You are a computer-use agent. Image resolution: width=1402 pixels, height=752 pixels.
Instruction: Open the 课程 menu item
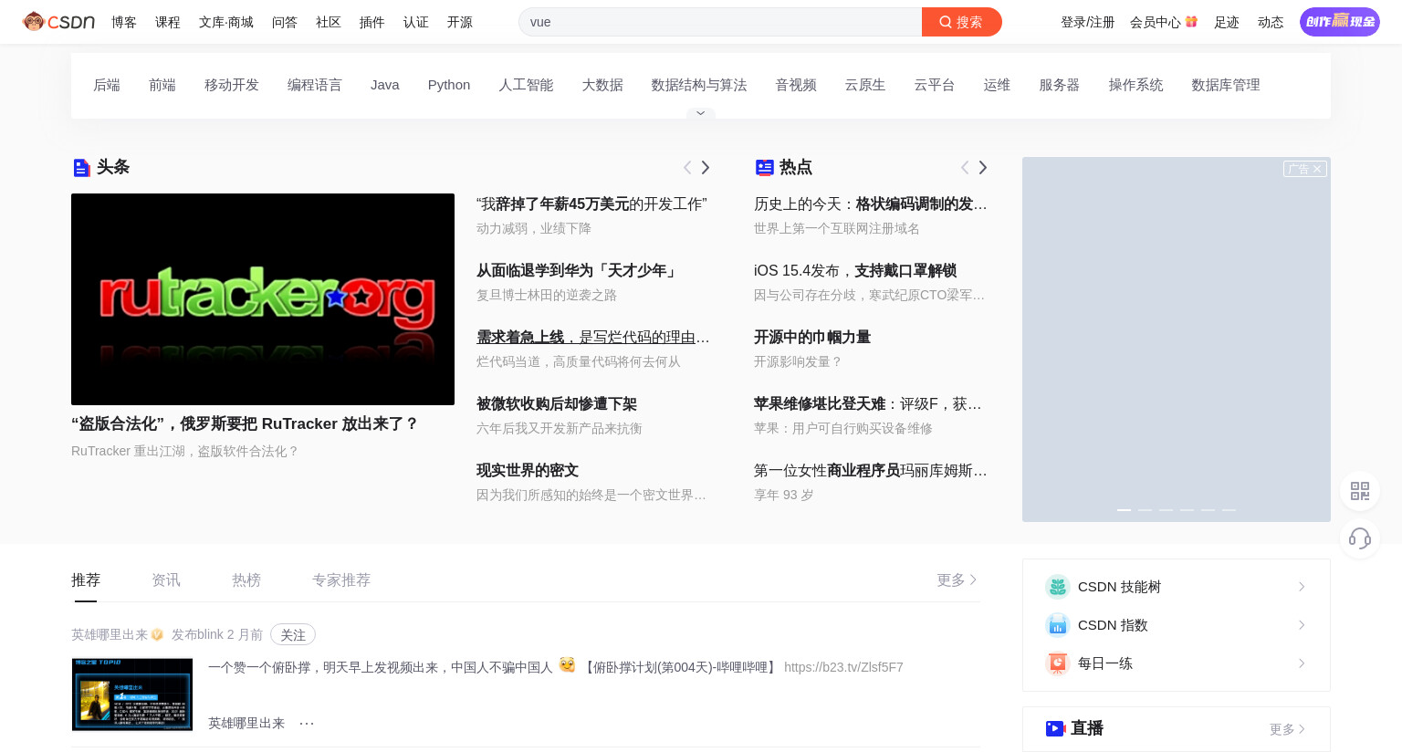click(168, 22)
